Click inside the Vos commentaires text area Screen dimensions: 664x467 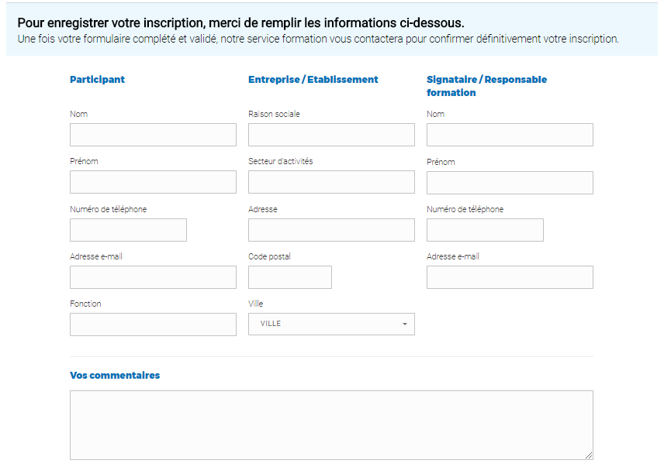331,425
